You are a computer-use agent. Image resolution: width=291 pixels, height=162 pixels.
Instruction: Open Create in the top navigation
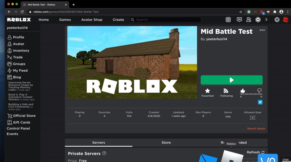[118, 20]
